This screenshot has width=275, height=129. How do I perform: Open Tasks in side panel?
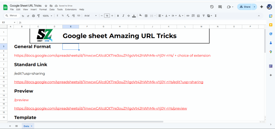[271, 34]
